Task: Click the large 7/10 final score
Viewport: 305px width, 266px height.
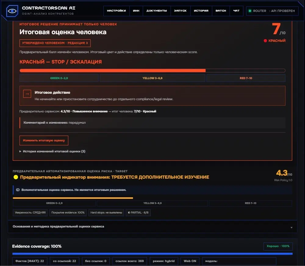Action: [278, 29]
